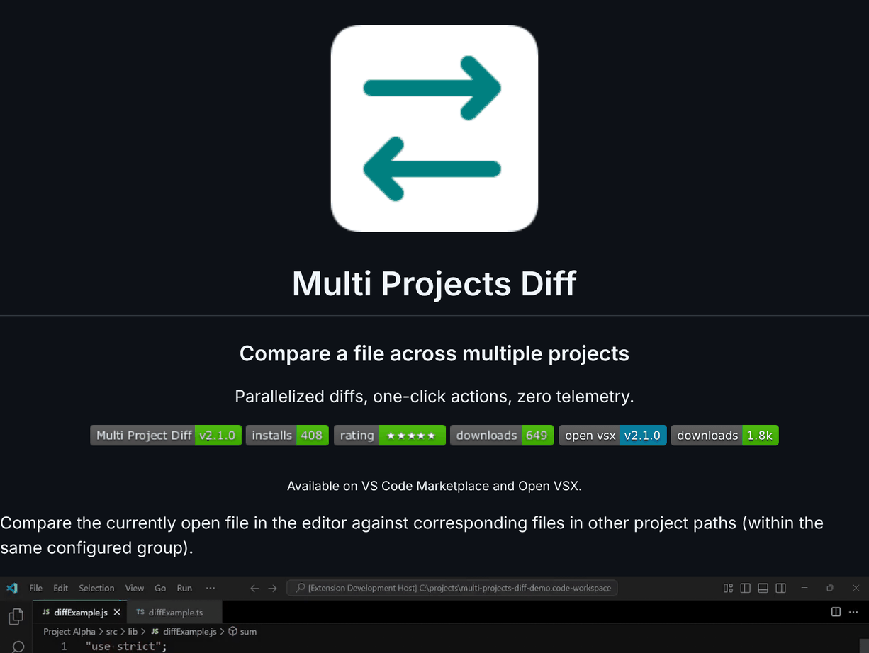Image resolution: width=869 pixels, height=653 pixels.
Task: Click the lib breadcrumb
Action: tap(133, 631)
